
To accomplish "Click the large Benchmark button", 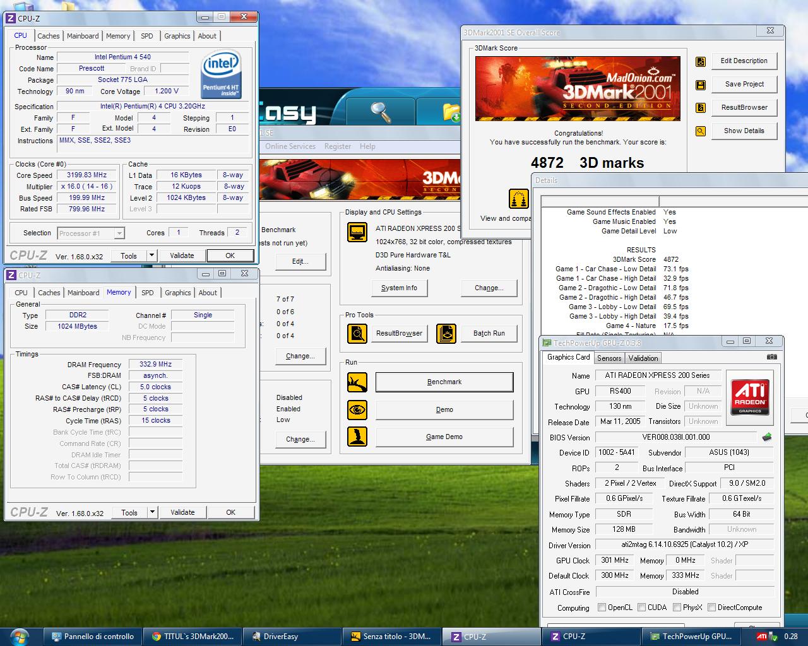I will point(444,382).
